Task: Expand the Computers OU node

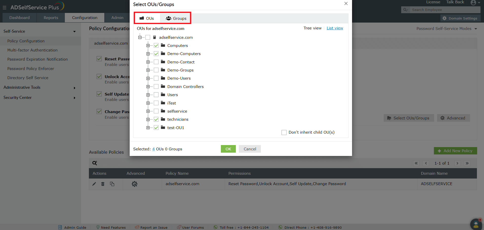Action: 148,46
